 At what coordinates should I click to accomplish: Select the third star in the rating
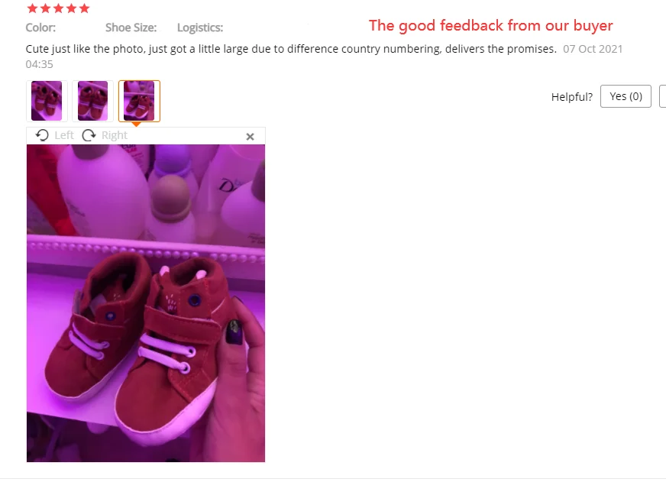58,8
